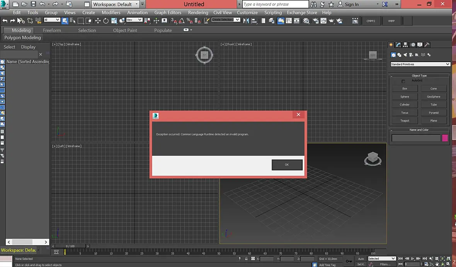Click the scene explorer horizontal scrollbar

pyautogui.click(x=27, y=242)
